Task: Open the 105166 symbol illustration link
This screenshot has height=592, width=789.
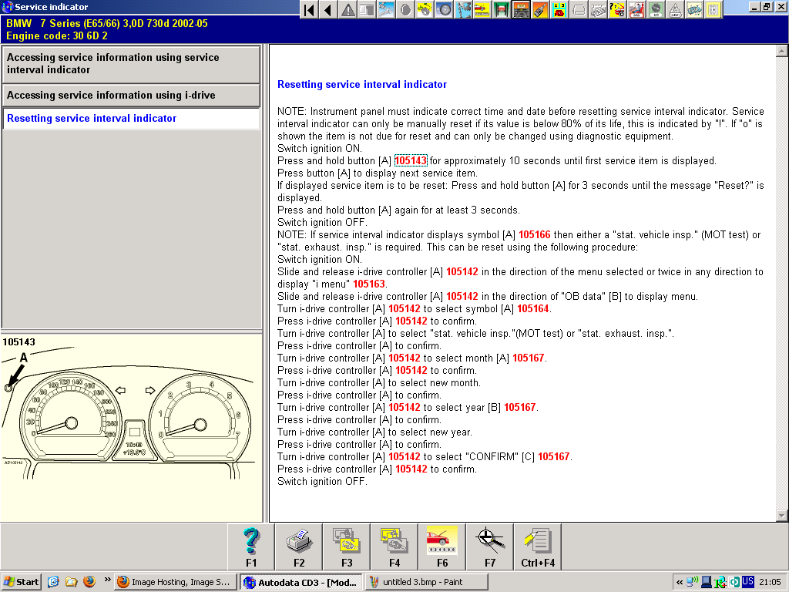Action: click(535, 234)
